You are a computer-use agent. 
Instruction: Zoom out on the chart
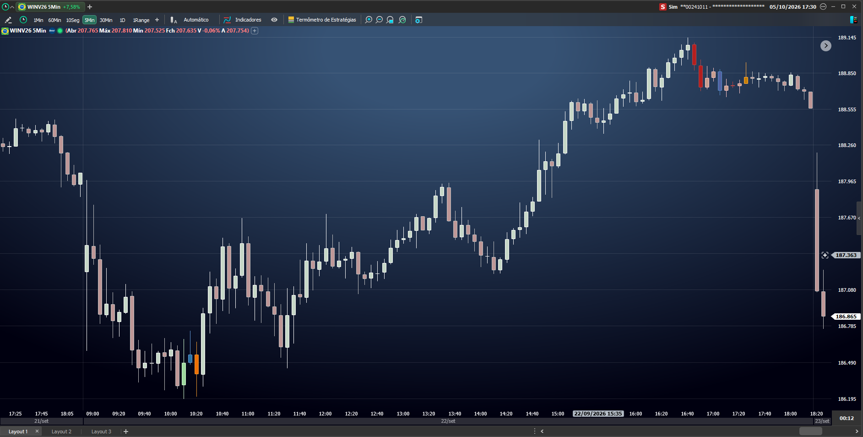[380, 20]
